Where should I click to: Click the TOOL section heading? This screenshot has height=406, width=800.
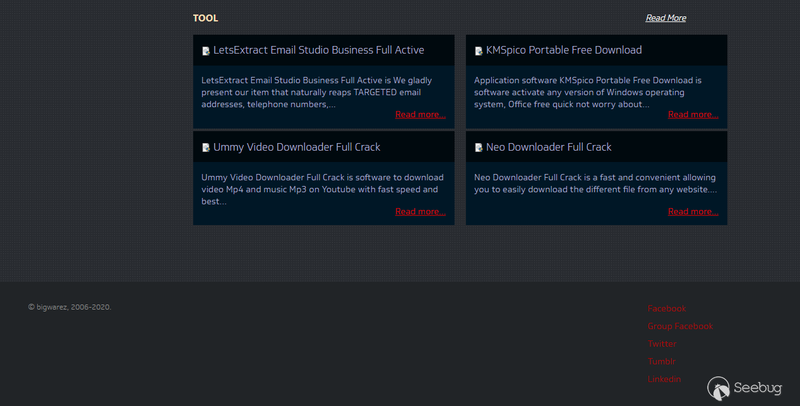pos(205,18)
